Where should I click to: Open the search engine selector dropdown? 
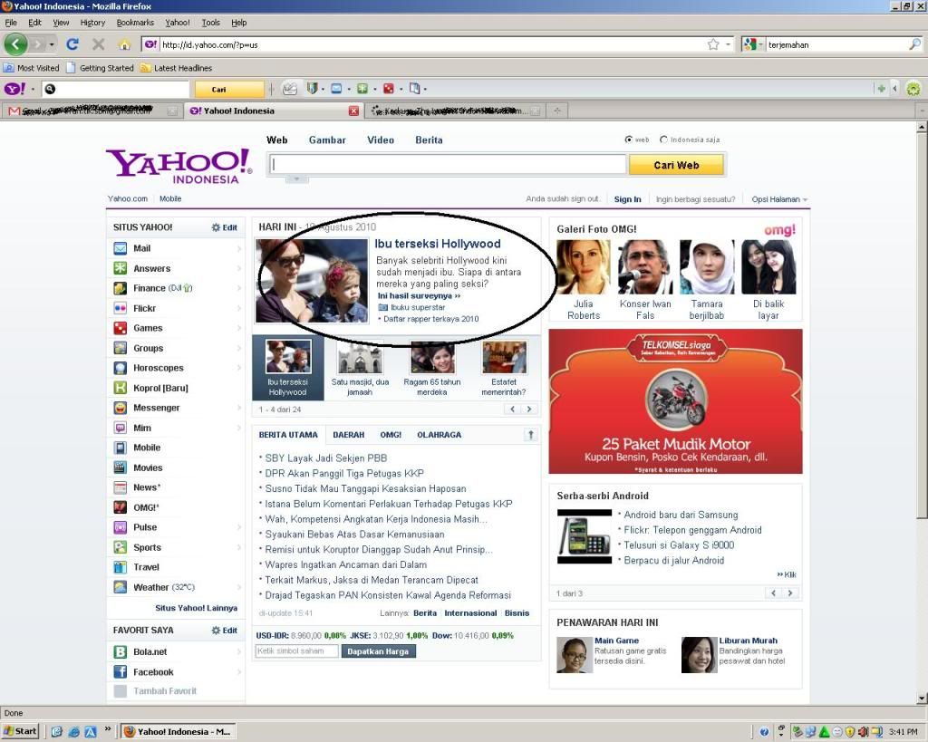pos(752,44)
